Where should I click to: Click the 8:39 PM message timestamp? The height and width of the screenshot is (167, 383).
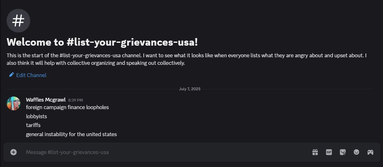pyautogui.click(x=75, y=100)
